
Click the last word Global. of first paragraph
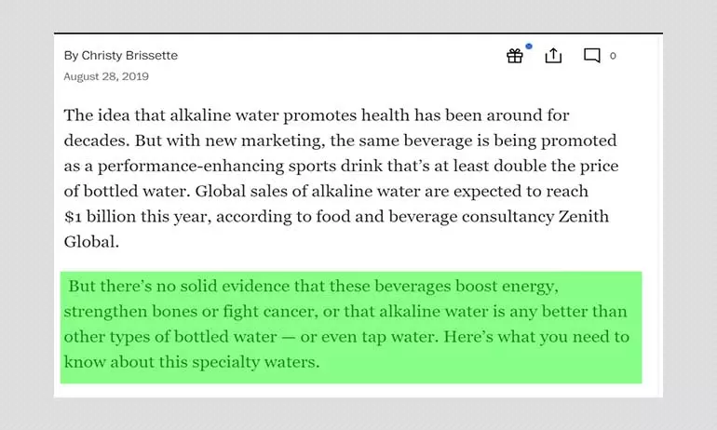(91, 241)
